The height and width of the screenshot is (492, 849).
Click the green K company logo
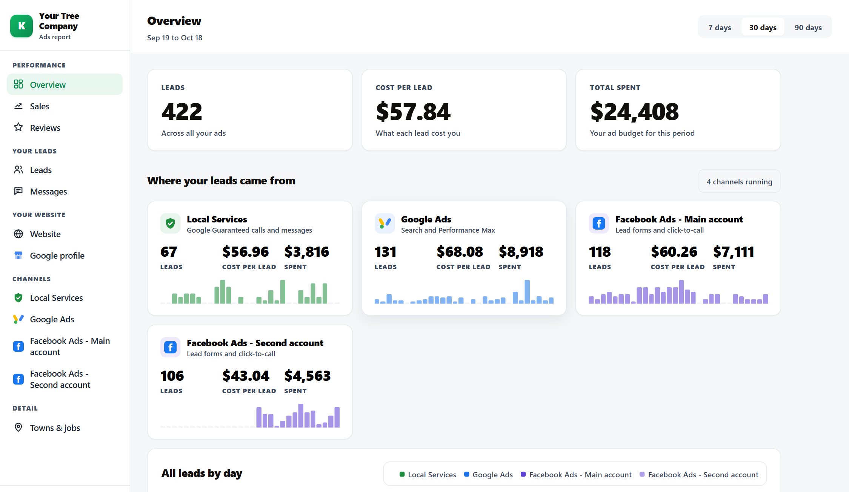[22, 26]
